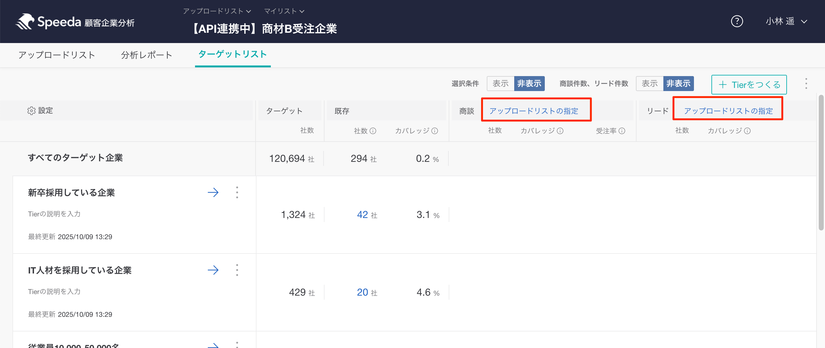Click 商談 アップロードリストの指定 link
The height and width of the screenshot is (348, 825).
tap(534, 111)
